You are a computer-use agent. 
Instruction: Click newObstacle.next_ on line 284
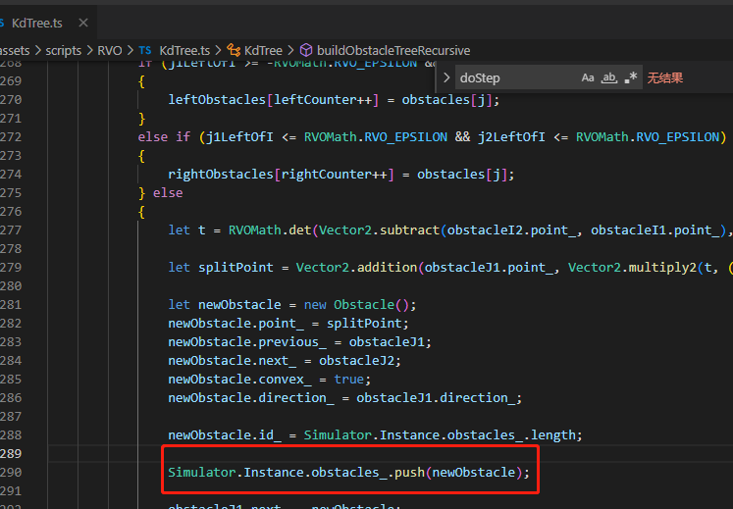[233, 361]
